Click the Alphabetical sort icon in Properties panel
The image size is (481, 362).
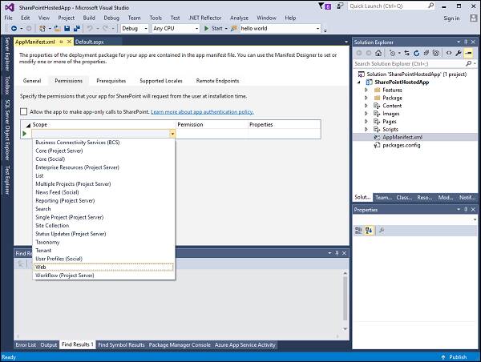click(368, 230)
